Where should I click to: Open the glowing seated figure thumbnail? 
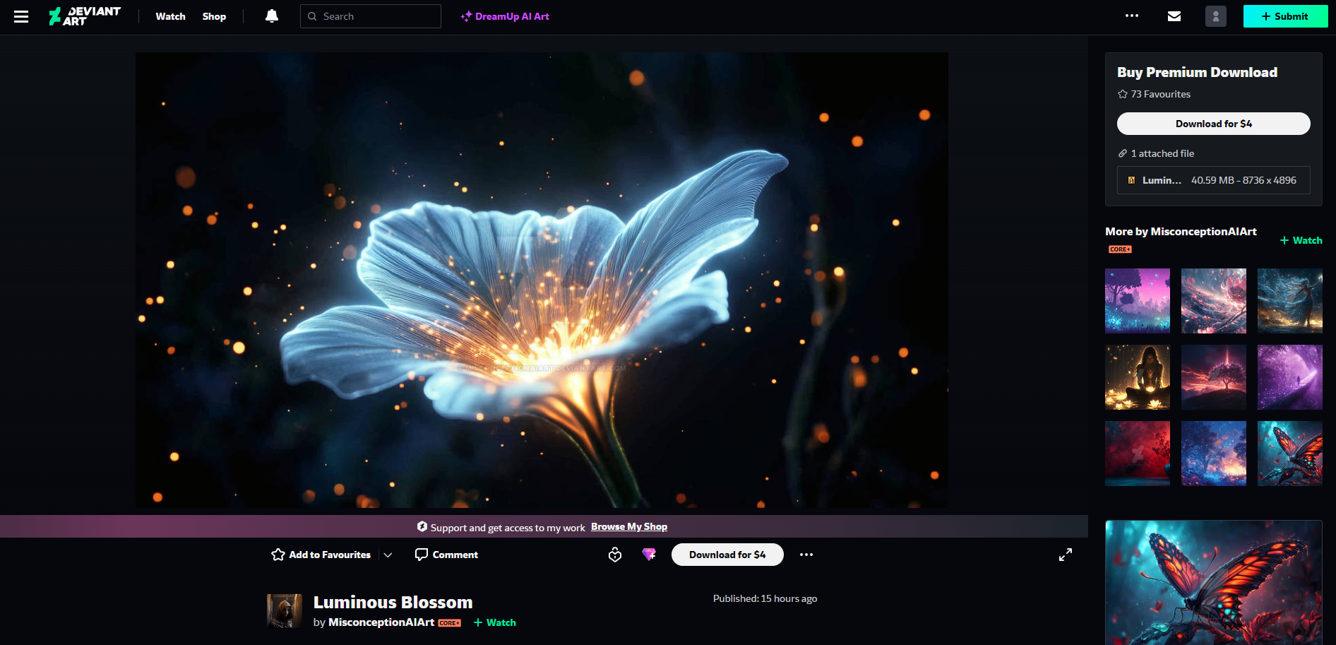click(x=1138, y=377)
